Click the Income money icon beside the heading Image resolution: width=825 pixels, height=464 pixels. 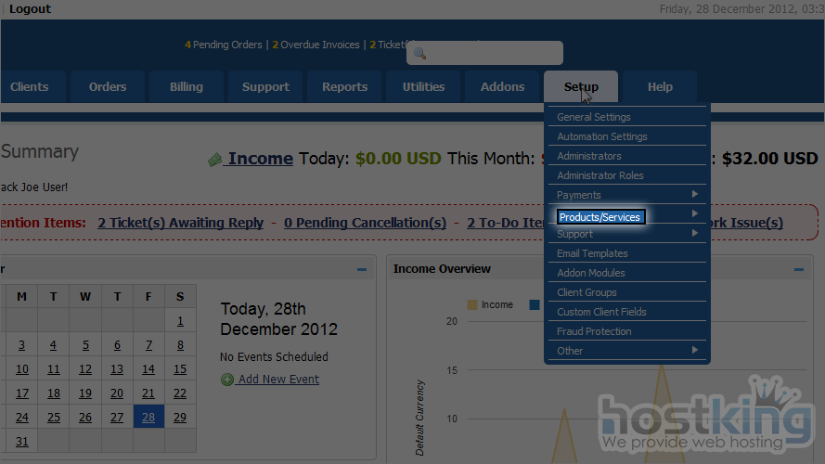(215, 160)
